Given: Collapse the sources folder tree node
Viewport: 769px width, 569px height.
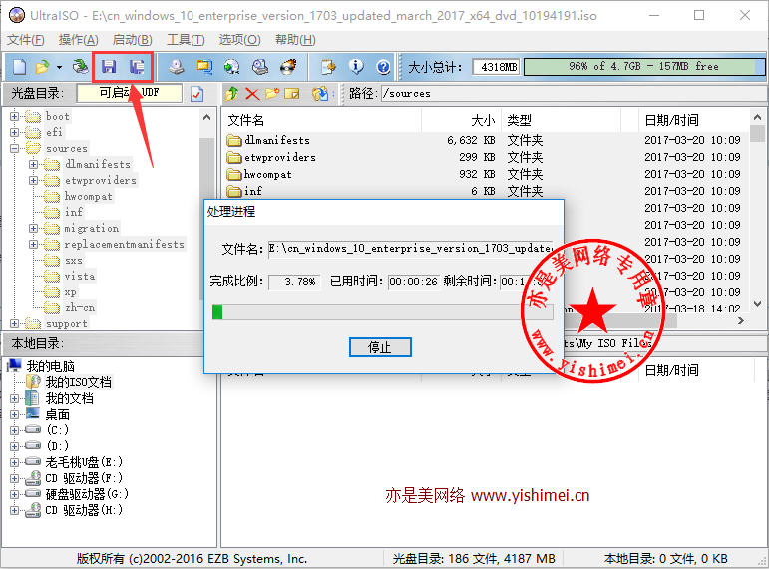Looking at the screenshot, I should 14,149.
